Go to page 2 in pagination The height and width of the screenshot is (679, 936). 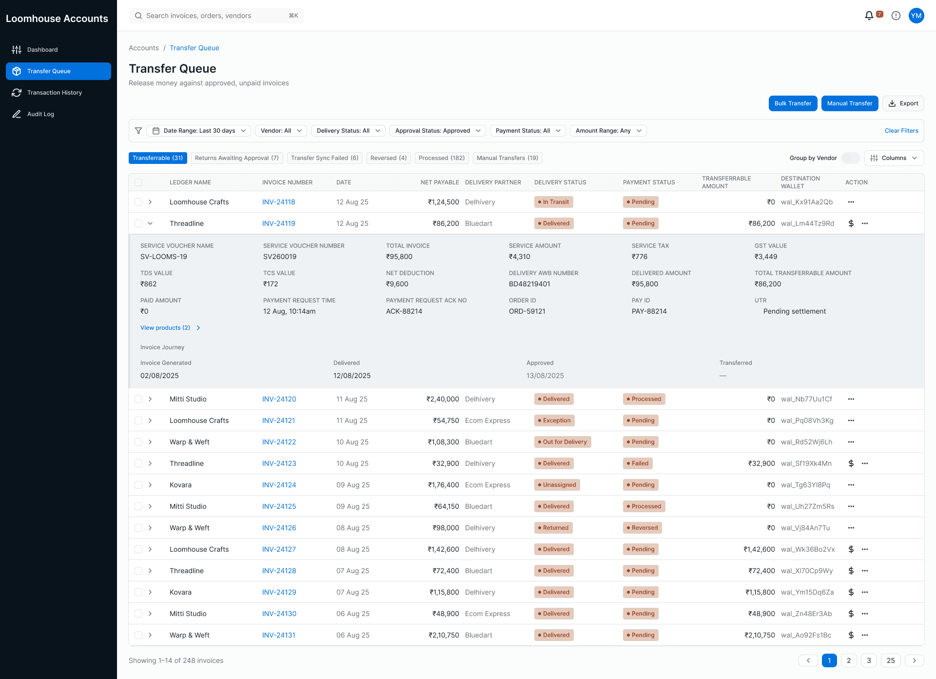(849, 660)
